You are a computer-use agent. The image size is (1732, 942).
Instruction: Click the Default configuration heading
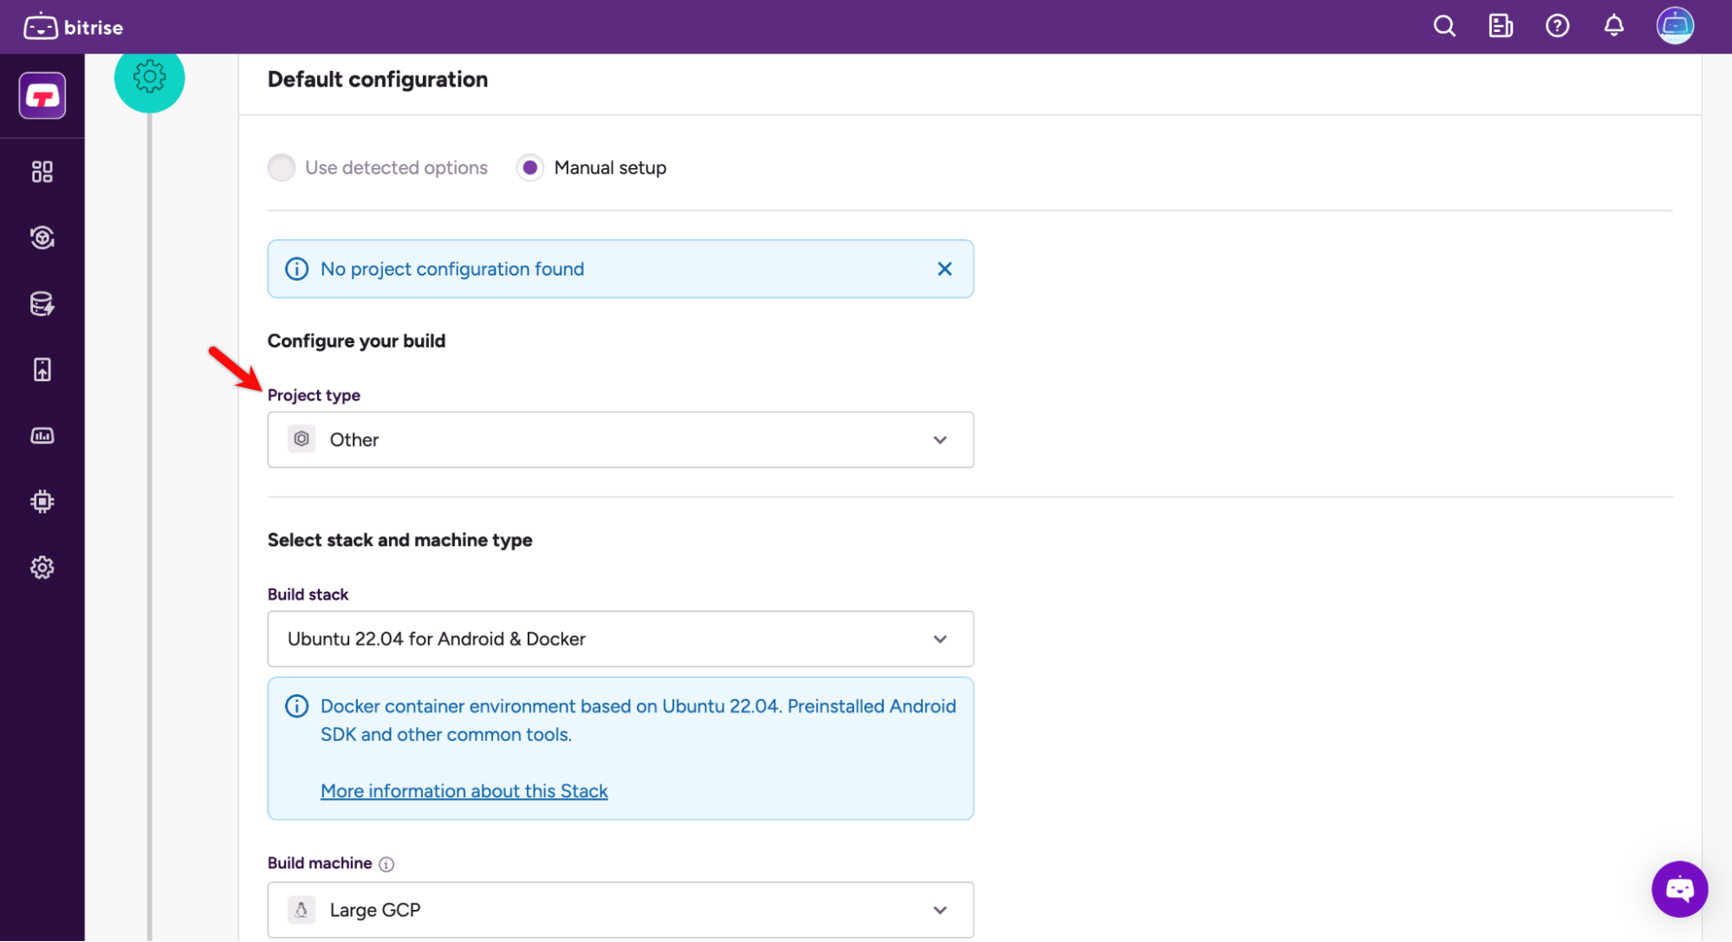pyautogui.click(x=378, y=80)
